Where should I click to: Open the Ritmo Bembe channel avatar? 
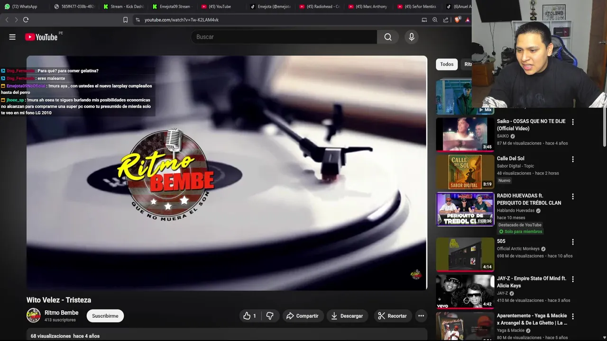(33, 315)
